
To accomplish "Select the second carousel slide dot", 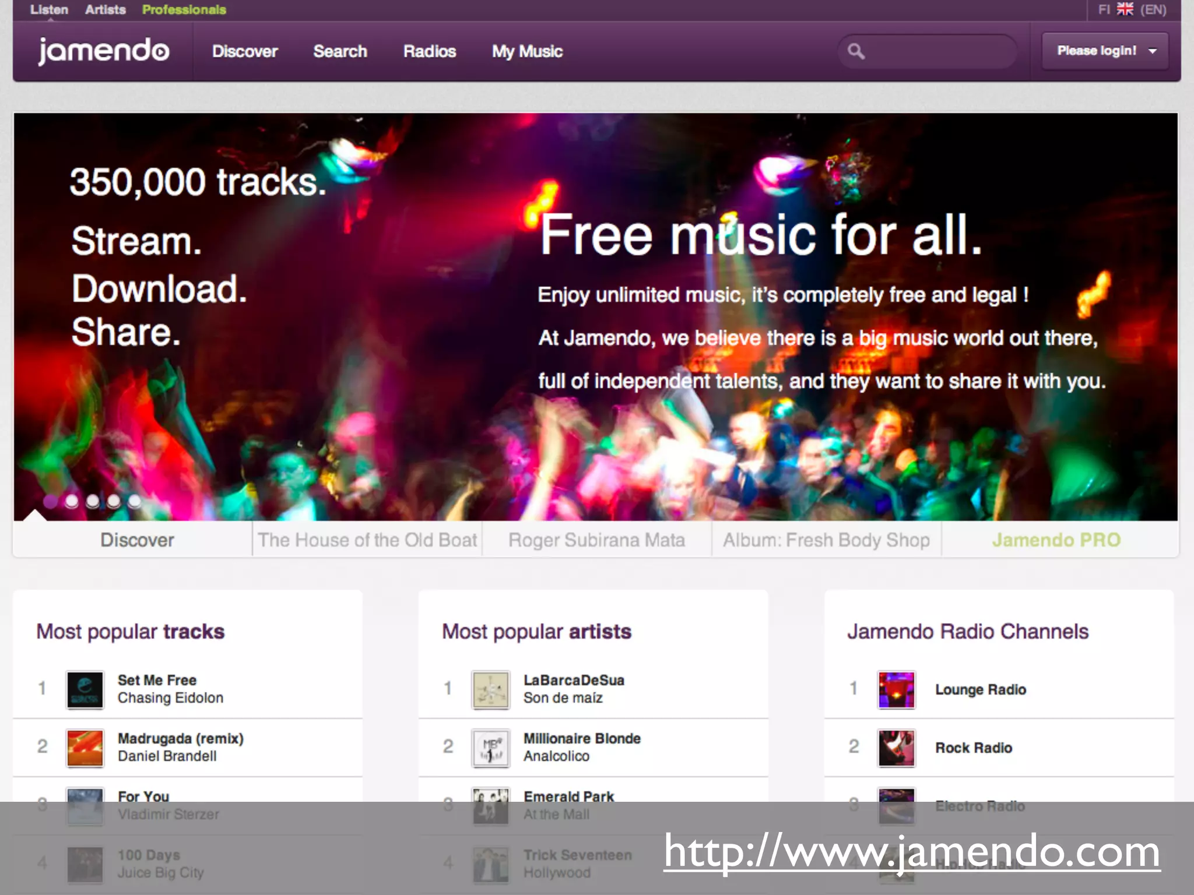I will pos(72,501).
